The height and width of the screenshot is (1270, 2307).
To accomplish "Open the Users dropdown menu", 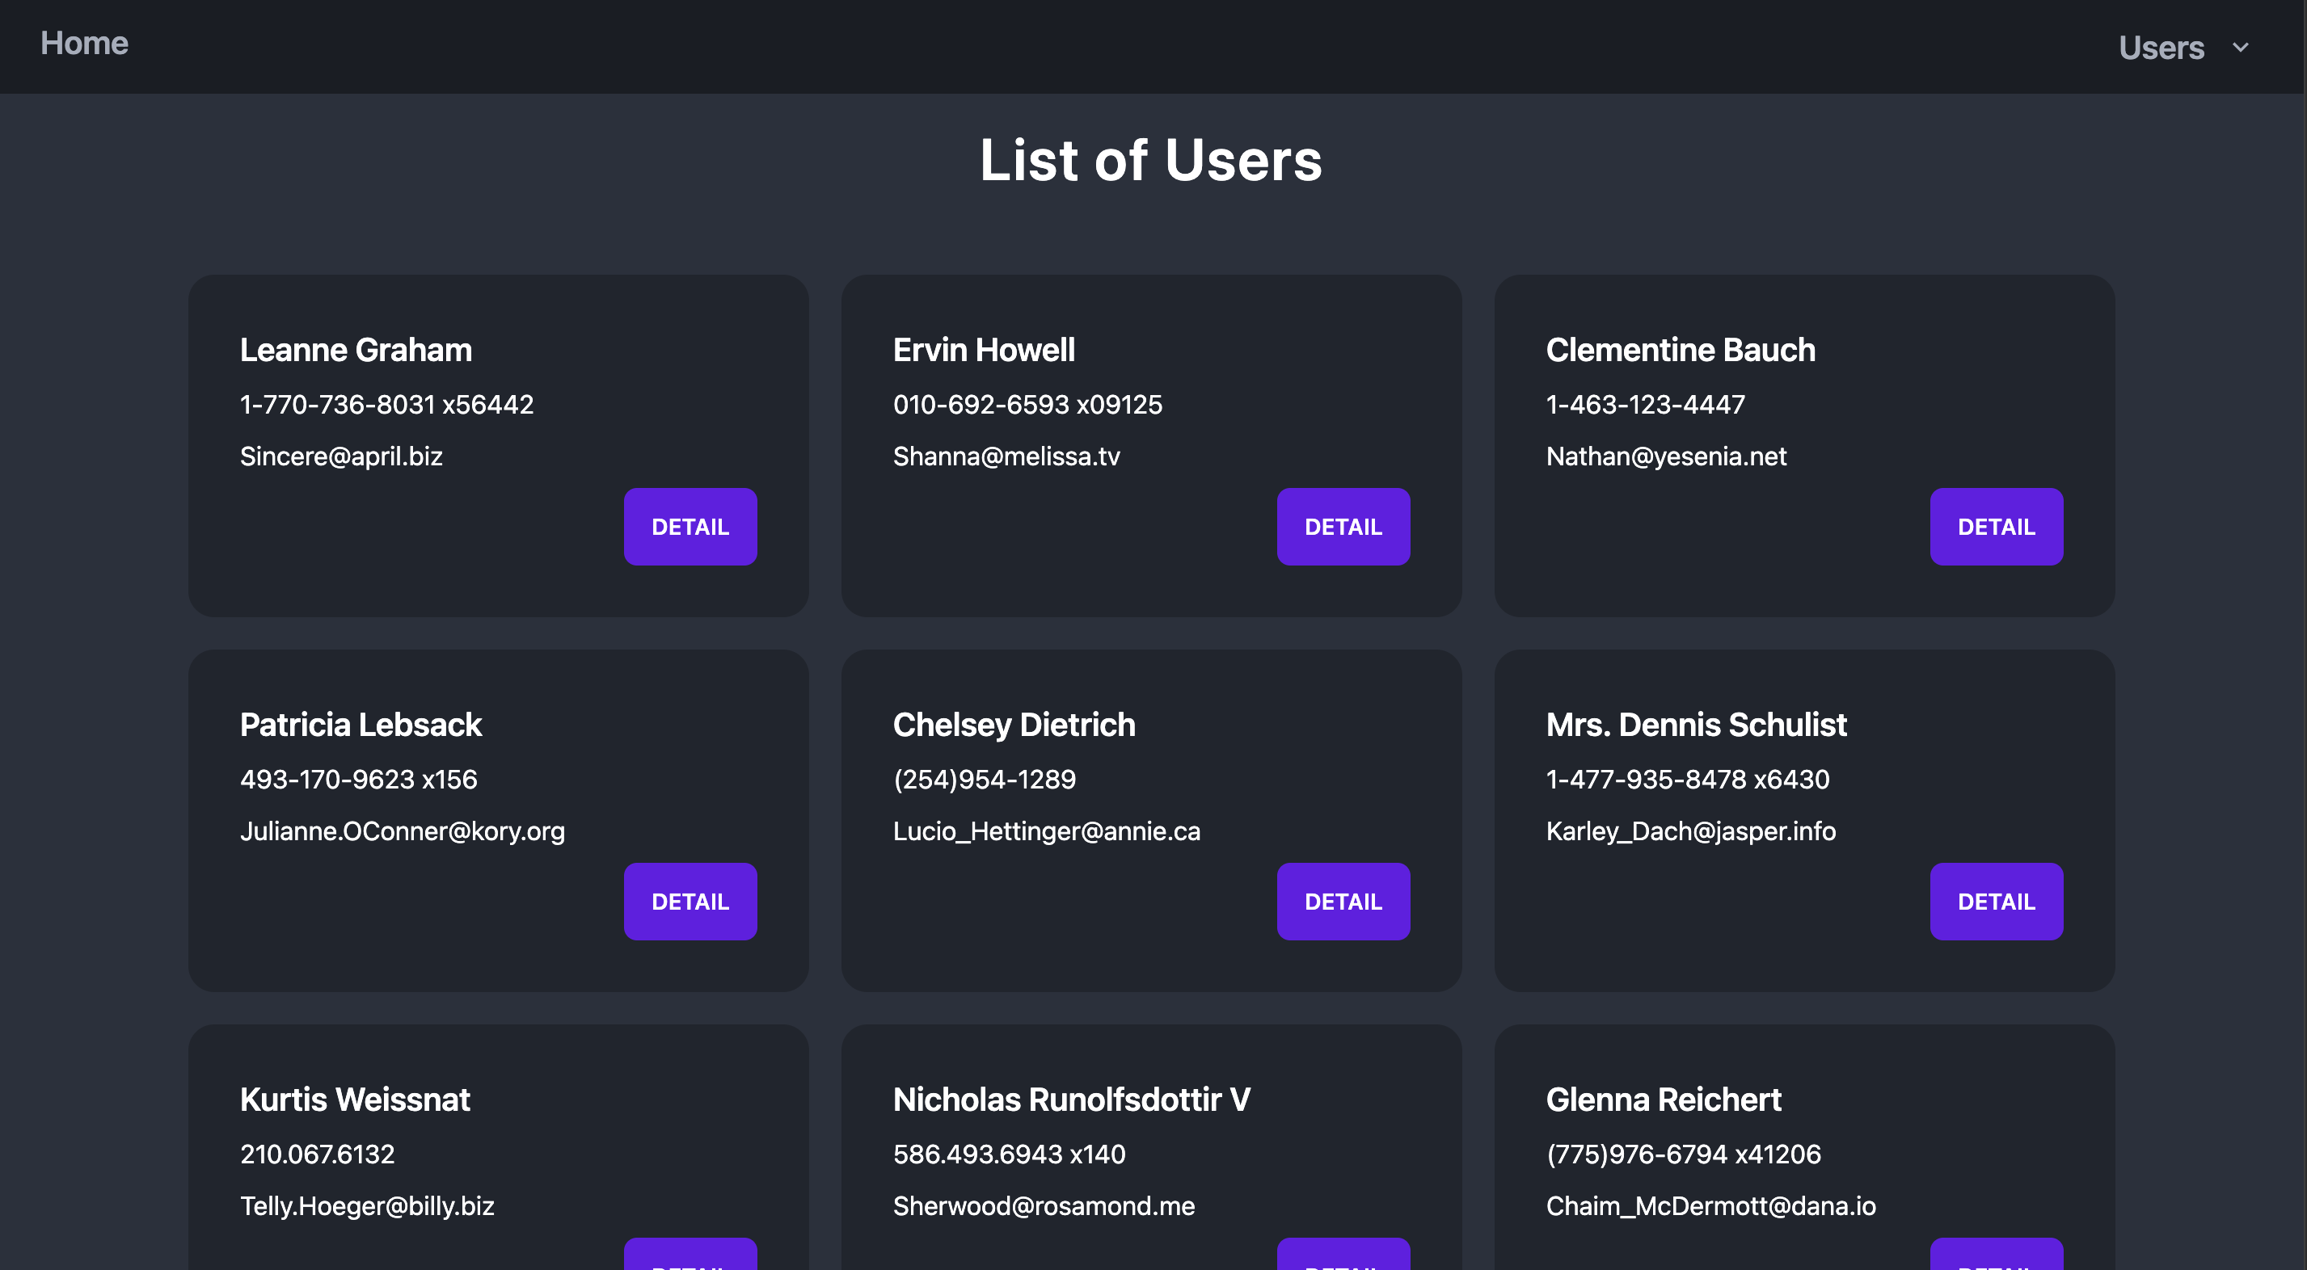I will tap(2160, 48).
